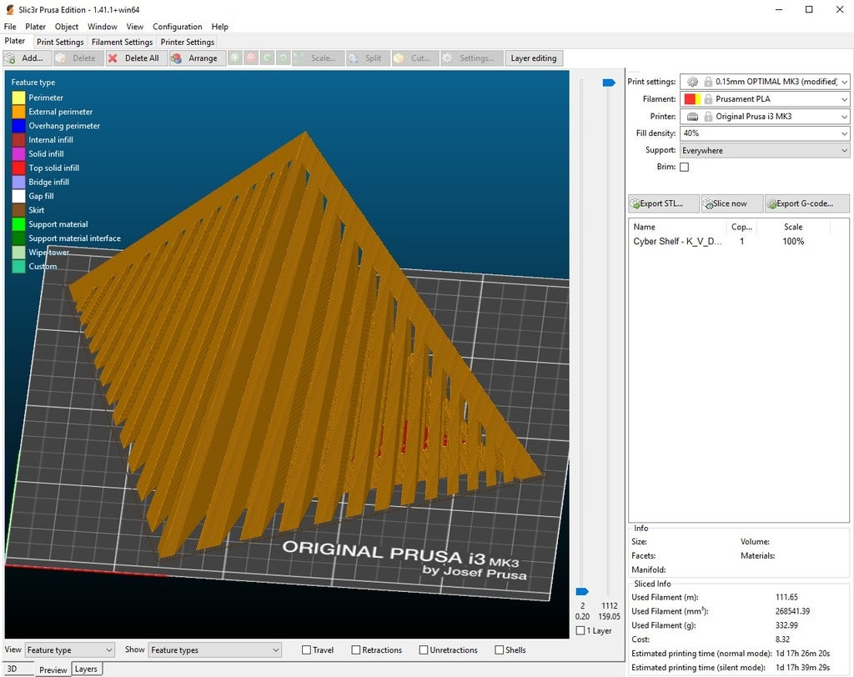Screen dimensions: 854x677
Task: Toggle the Travel checkbox
Action: coord(307,650)
